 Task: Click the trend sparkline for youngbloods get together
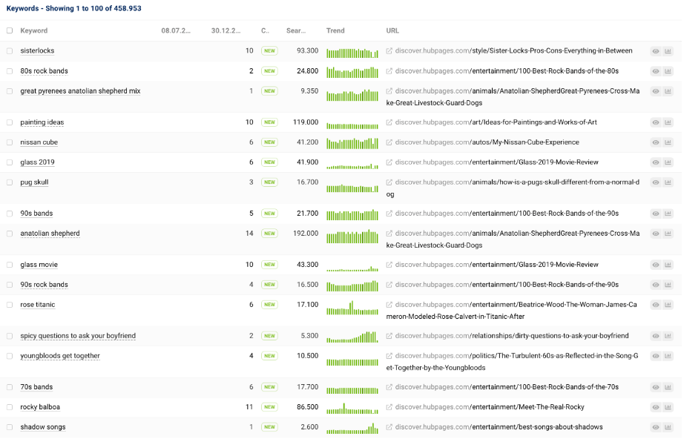point(352,361)
